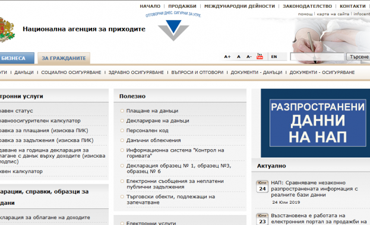The image size is (370, 225).
Task: Open Електронни съобщения за неплатени задължения
Action: tap(175, 184)
